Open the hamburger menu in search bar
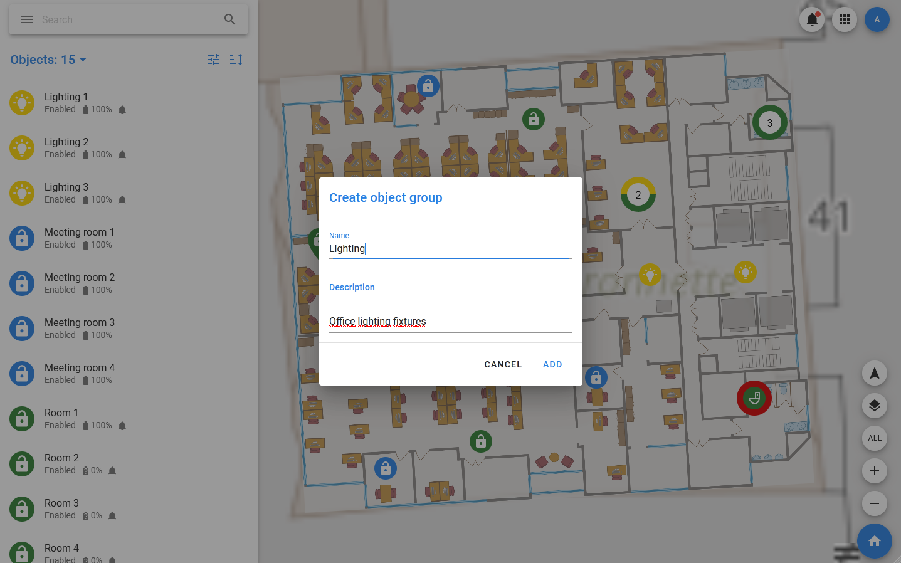The image size is (901, 563). pyautogui.click(x=27, y=19)
